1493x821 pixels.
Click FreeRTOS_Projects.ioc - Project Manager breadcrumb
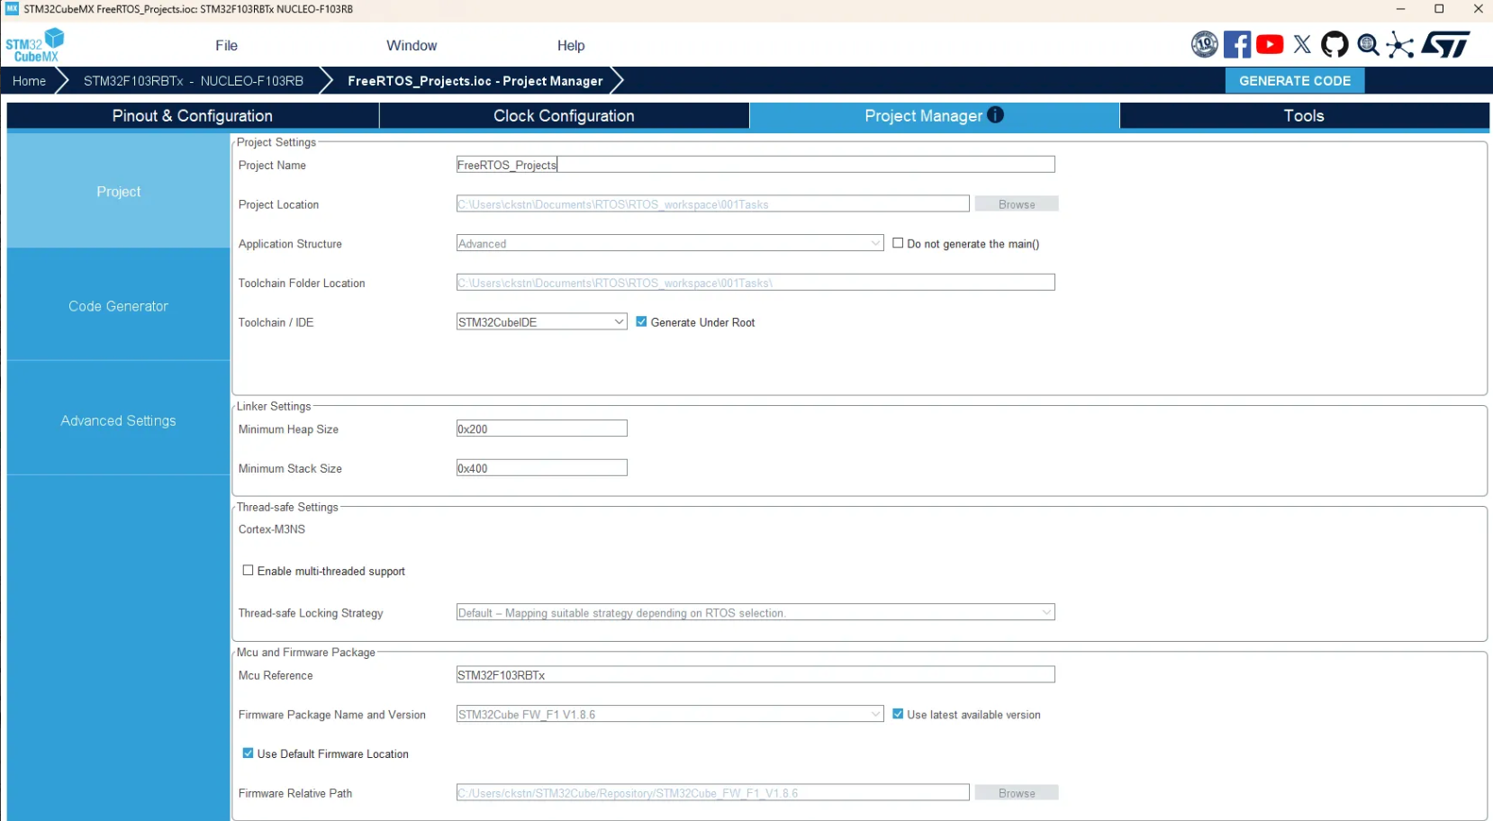click(x=475, y=80)
